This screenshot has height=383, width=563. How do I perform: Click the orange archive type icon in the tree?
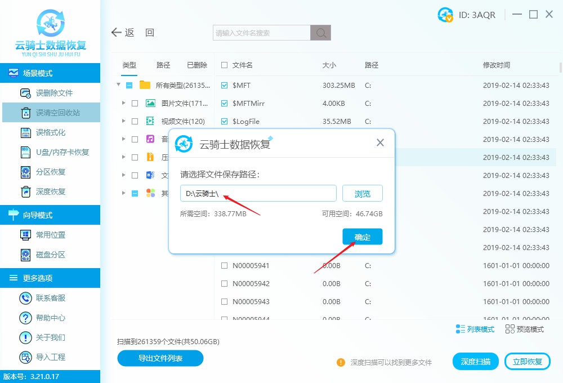pyautogui.click(x=150, y=157)
